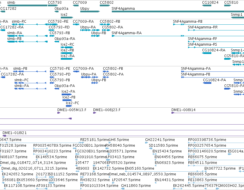Click protein Ice2-PA

point(67,94)
